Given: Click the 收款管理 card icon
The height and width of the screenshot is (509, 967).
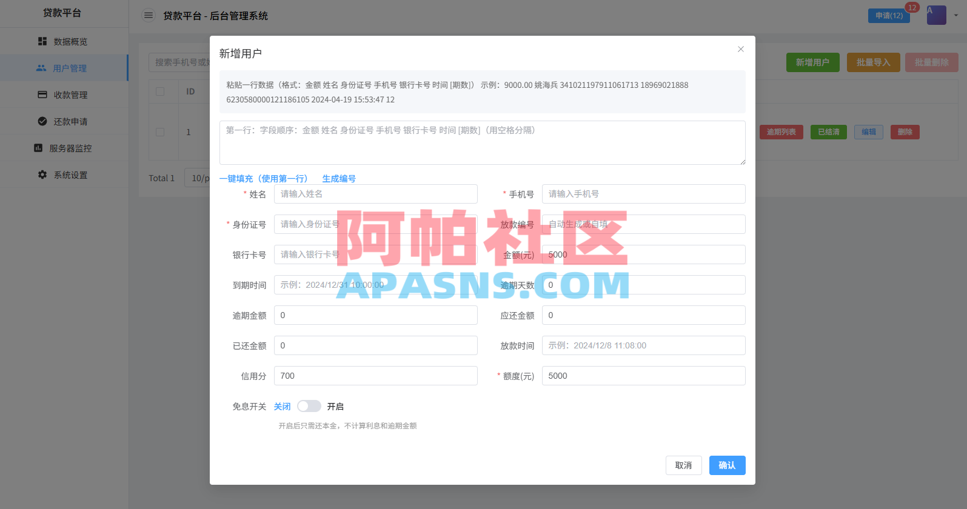Looking at the screenshot, I should 42,95.
